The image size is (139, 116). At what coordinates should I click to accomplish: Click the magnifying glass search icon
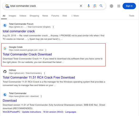[101, 6]
